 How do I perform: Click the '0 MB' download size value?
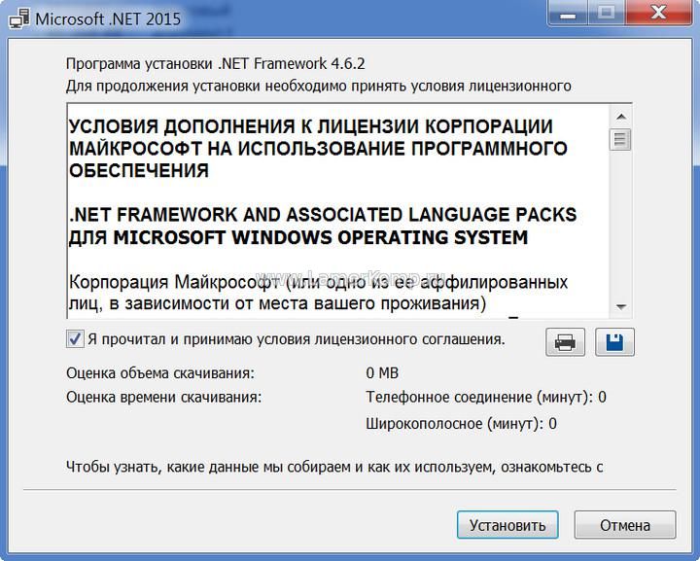coord(382,372)
